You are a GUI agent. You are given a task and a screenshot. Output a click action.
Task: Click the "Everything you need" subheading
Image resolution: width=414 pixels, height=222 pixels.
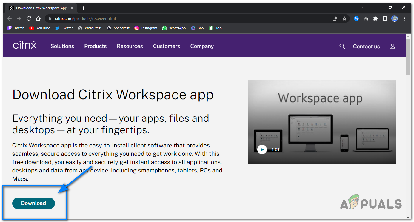click(111, 124)
